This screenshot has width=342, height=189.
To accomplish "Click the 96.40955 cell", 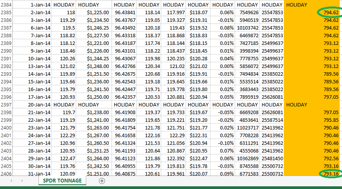I will 124,166.
